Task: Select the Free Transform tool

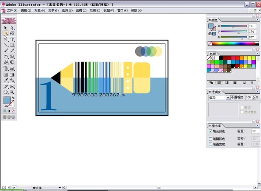Action: pyautogui.click(x=12, y=62)
